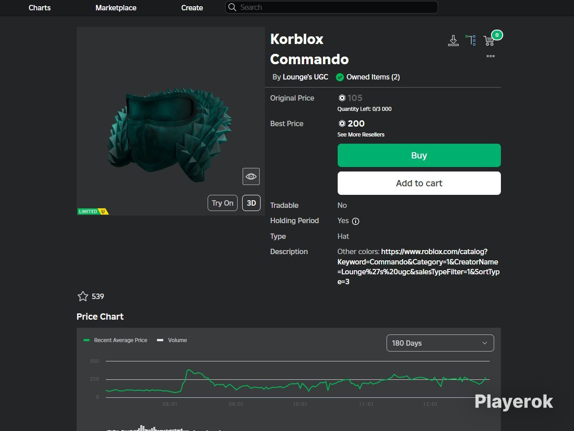This screenshot has height=431, width=574.
Task: Click the Tradable value No
Action: tap(342, 205)
